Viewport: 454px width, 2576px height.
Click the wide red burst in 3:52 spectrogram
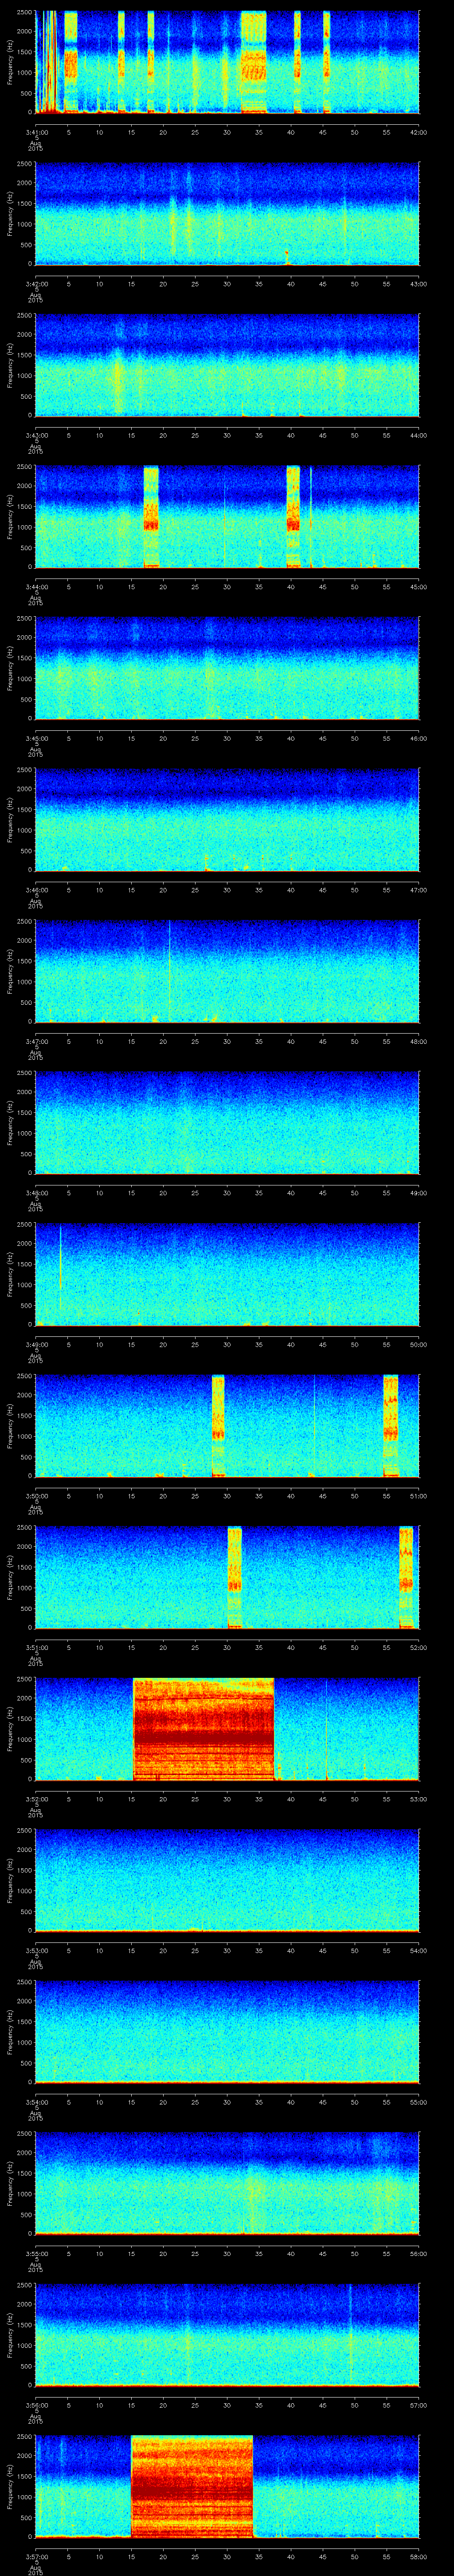(x=204, y=1728)
